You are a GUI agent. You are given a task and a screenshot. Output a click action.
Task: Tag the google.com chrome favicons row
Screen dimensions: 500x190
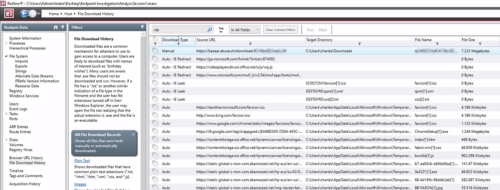(155, 123)
